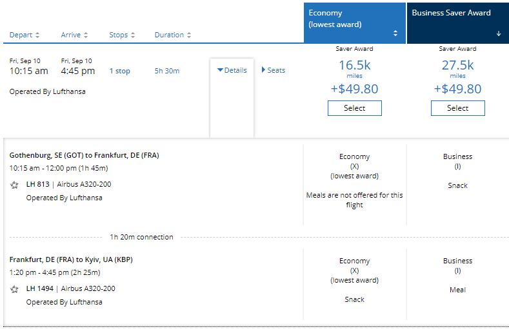Click Star Alliance icon next to LH 813
The image size is (509, 329).
(14, 185)
